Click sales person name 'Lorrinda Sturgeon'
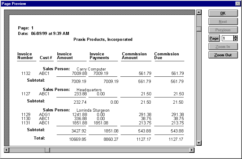Viewport: 242px width, 159px height. click(x=93, y=110)
